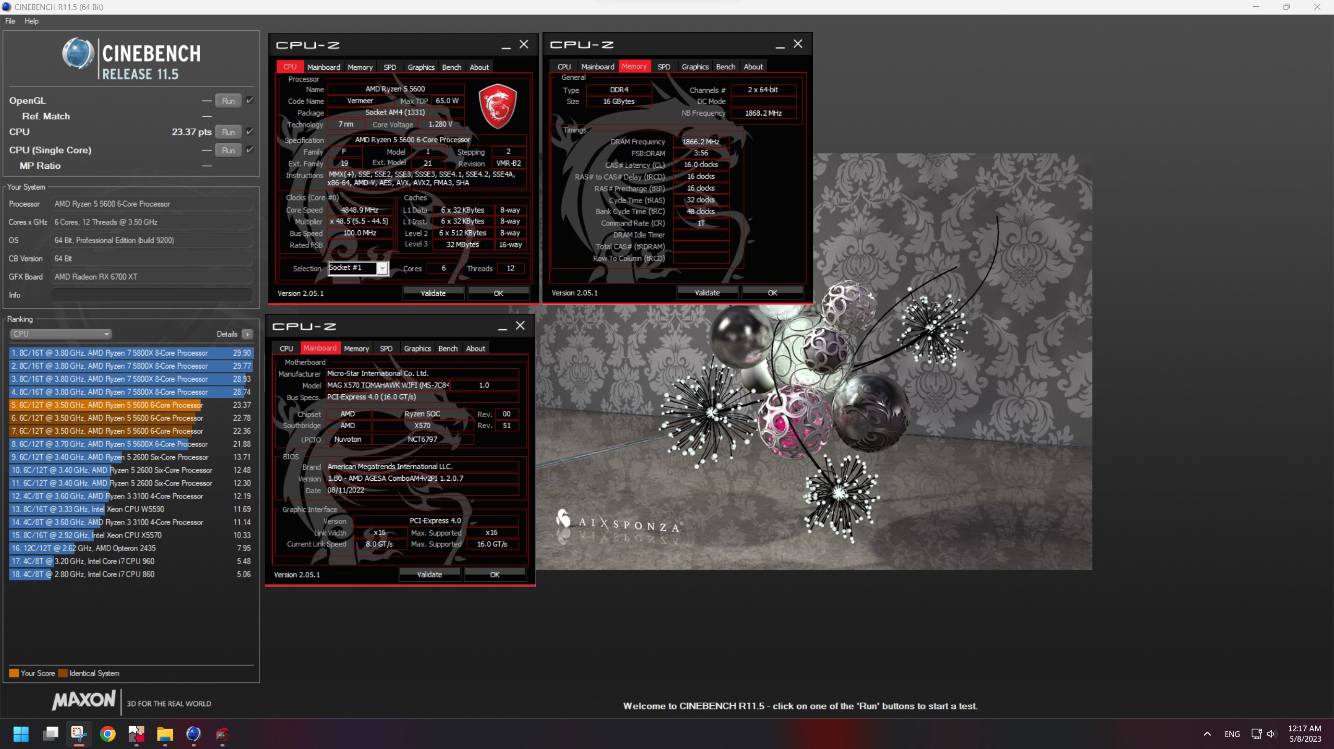Toggle the CPU test checkbox
Viewport: 1334px width, 749px height.
250,131
